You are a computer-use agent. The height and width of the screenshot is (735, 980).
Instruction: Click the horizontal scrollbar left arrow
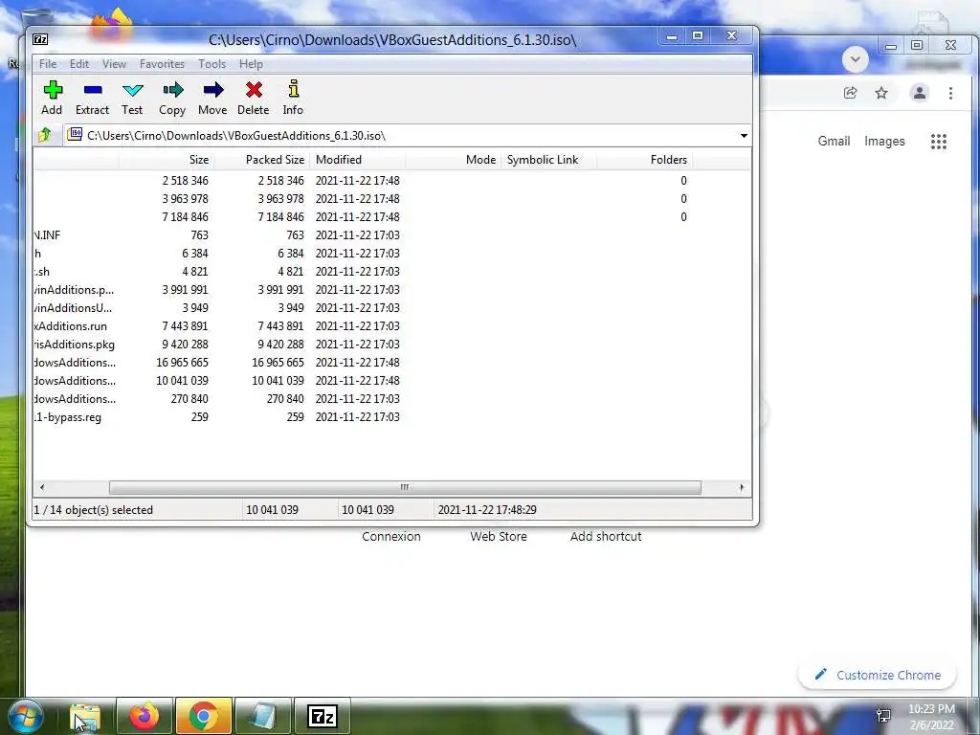pos(42,487)
